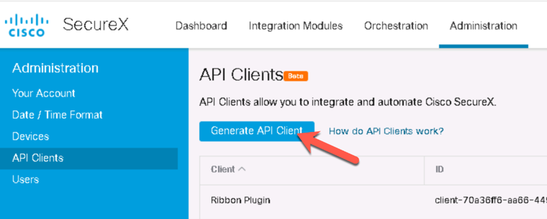Image resolution: width=547 pixels, height=219 pixels.
Task: Open the Dashboard tab
Action: [201, 26]
